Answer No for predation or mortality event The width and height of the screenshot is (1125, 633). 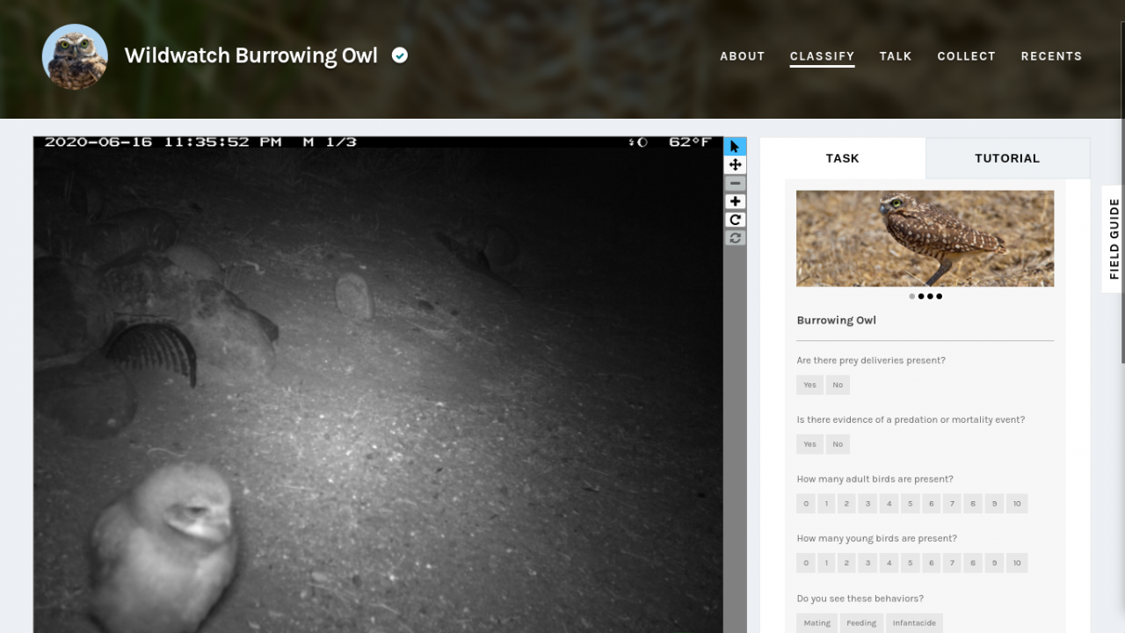(x=838, y=444)
